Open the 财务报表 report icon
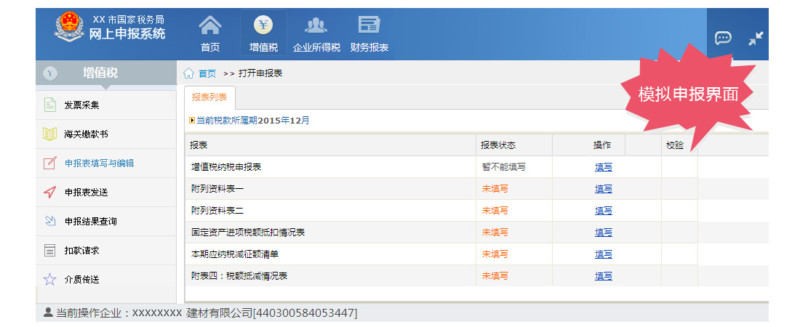This screenshot has height=327, width=800. tap(369, 26)
